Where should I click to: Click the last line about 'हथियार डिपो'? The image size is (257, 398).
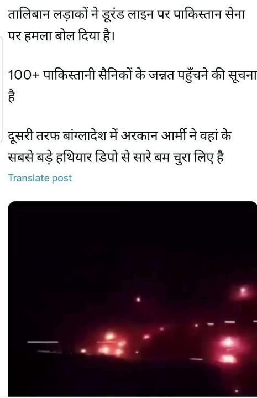coord(116,158)
